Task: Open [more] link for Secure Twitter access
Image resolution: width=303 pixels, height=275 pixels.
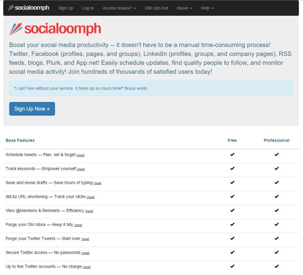Action: point(85,253)
